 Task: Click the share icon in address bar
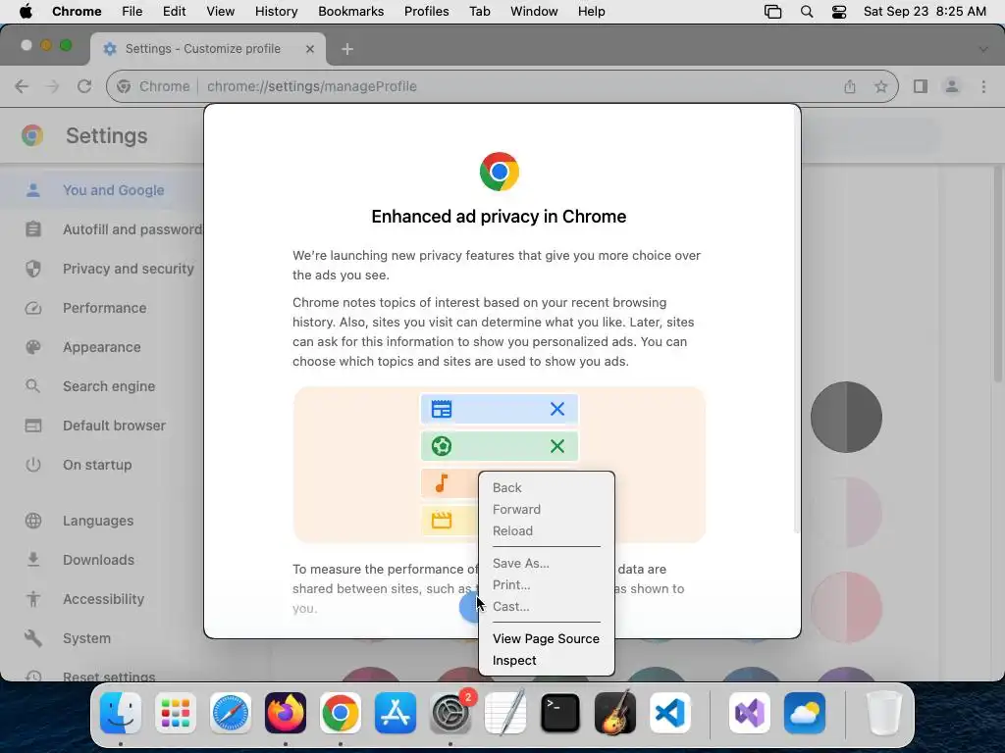850,86
